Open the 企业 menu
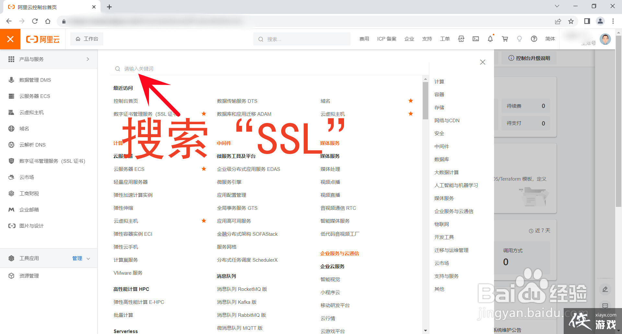The height and width of the screenshot is (334, 622). pyautogui.click(x=409, y=39)
